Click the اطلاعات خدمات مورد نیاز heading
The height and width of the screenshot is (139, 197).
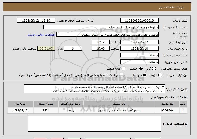pos(169,97)
